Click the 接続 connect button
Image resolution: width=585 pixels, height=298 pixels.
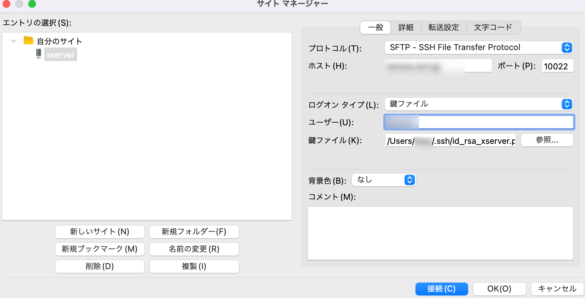point(441,289)
